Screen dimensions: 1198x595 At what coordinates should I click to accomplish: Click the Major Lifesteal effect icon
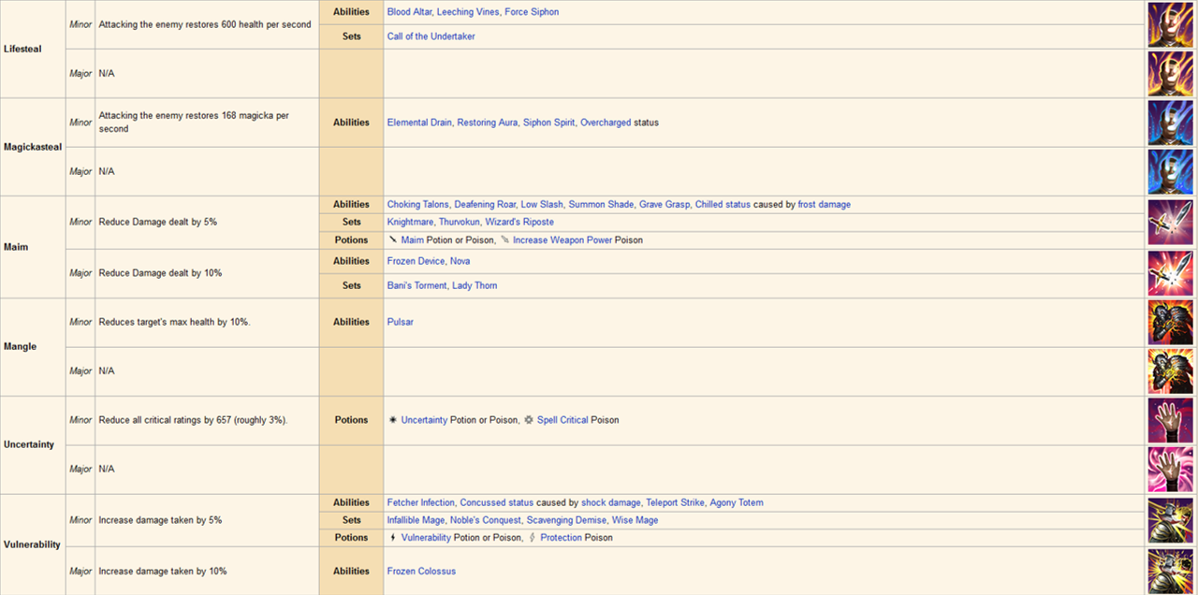(x=1170, y=73)
